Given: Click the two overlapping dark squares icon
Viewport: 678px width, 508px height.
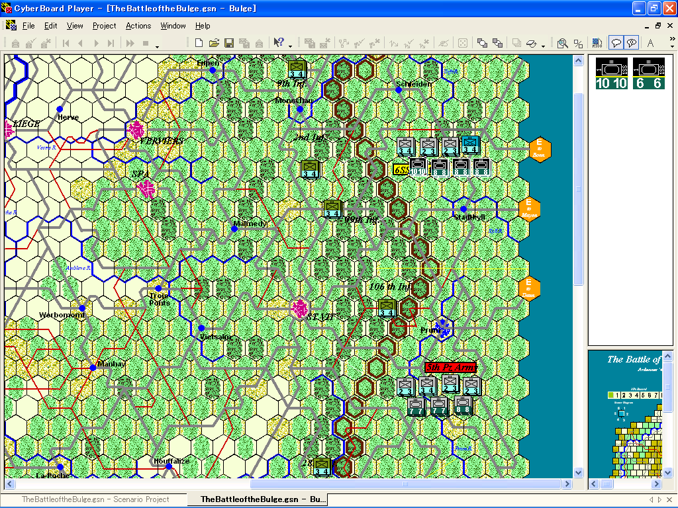Looking at the screenshot, I should 498,43.
